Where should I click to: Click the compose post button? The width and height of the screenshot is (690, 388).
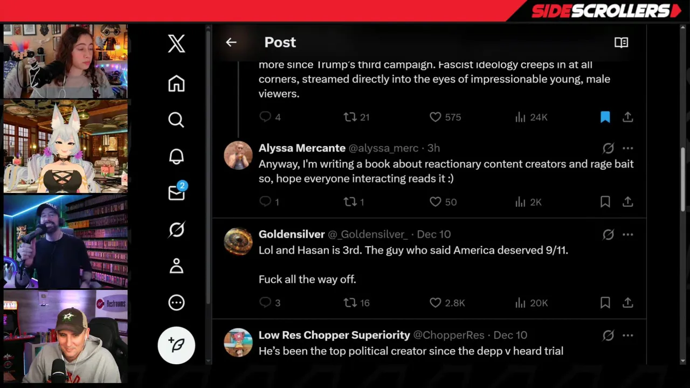(x=176, y=345)
